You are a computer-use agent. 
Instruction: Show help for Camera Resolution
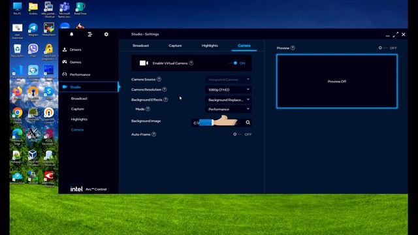click(x=165, y=89)
